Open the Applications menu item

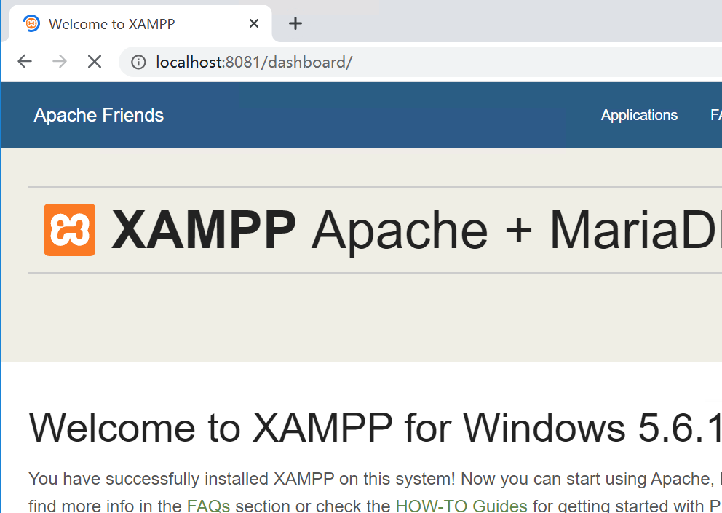pos(639,115)
